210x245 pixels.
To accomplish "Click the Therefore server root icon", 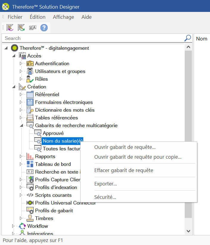I will [15, 48].
